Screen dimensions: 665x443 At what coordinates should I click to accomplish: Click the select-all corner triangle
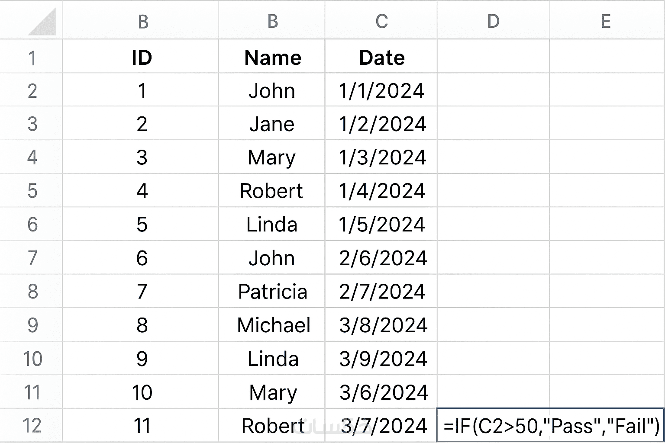[42, 22]
